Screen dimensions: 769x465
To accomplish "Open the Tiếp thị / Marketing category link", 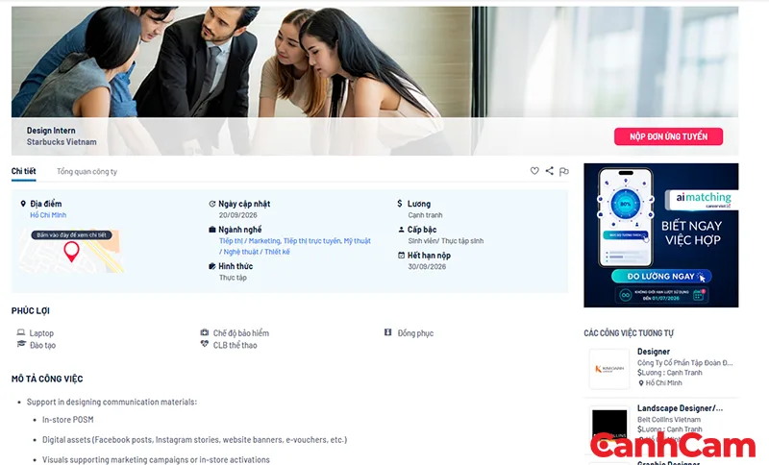I will pos(250,241).
